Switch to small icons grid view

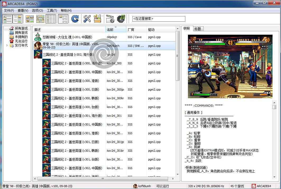40,19
